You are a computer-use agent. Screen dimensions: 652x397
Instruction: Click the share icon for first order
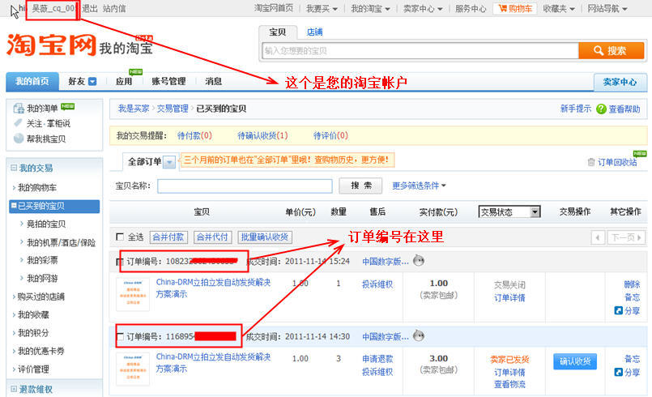(x=618, y=310)
